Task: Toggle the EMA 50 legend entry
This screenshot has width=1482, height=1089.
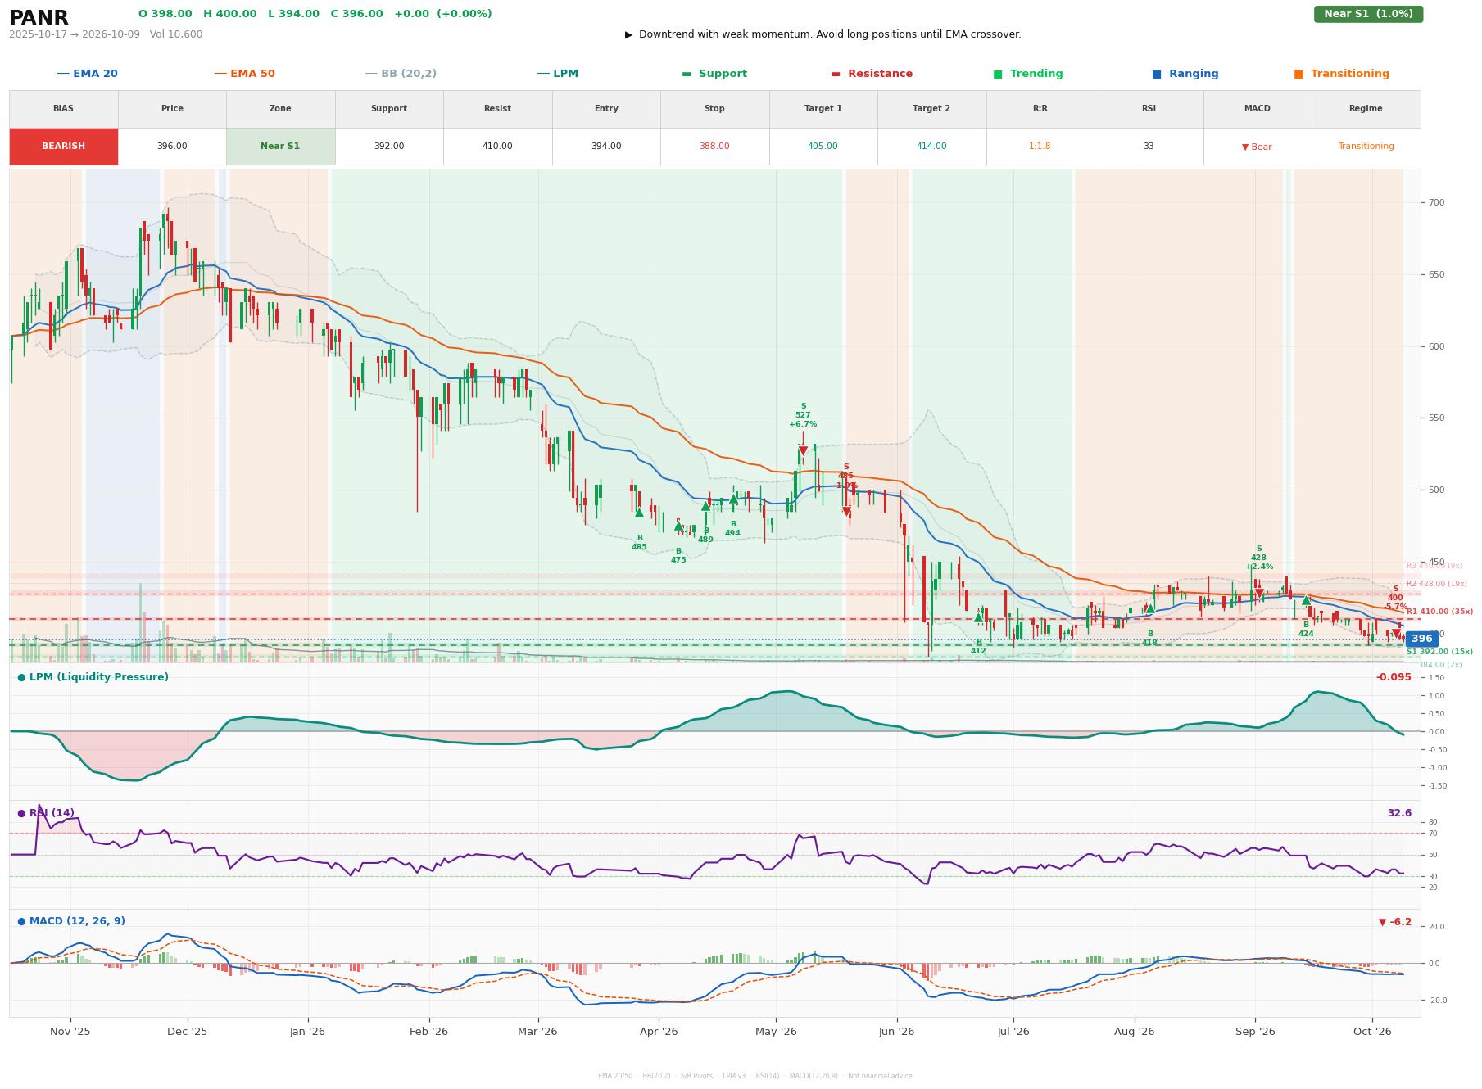Action: tap(244, 74)
